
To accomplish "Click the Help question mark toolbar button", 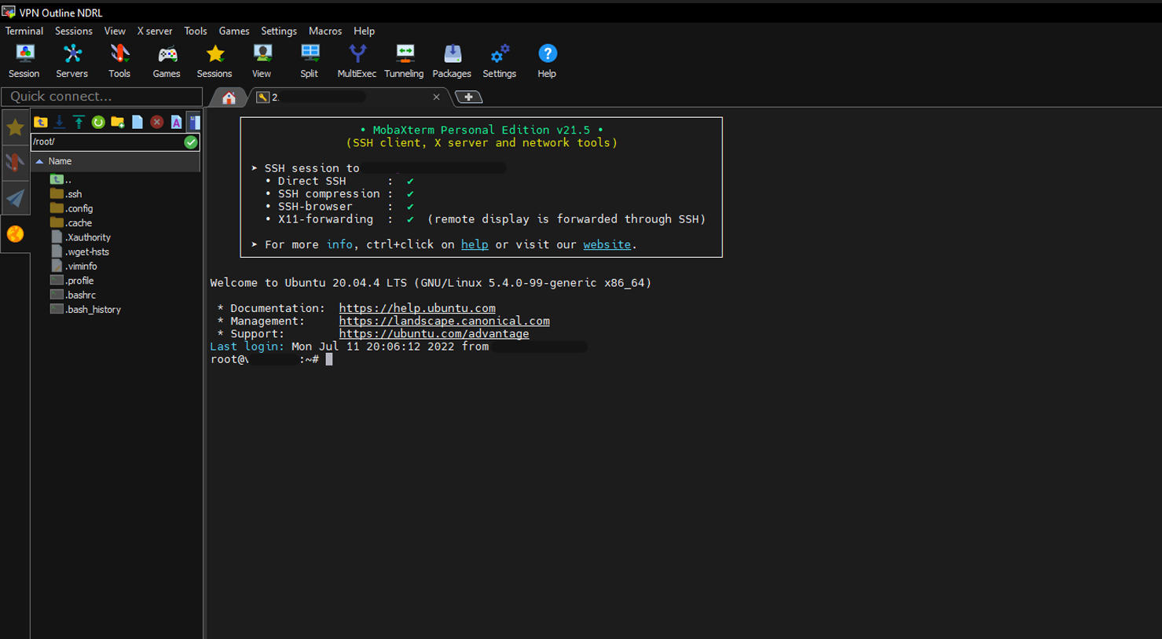I will 547,61.
